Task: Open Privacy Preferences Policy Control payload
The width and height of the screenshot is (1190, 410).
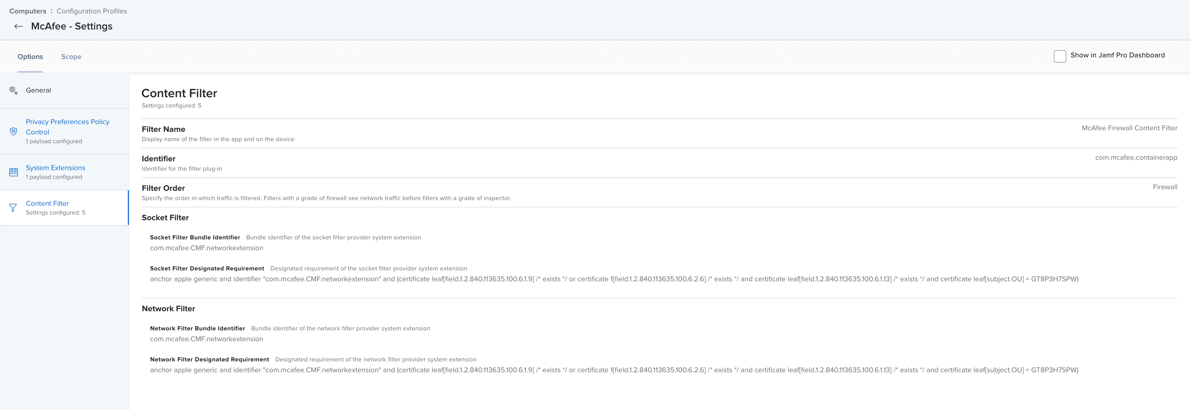Action: (64, 131)
